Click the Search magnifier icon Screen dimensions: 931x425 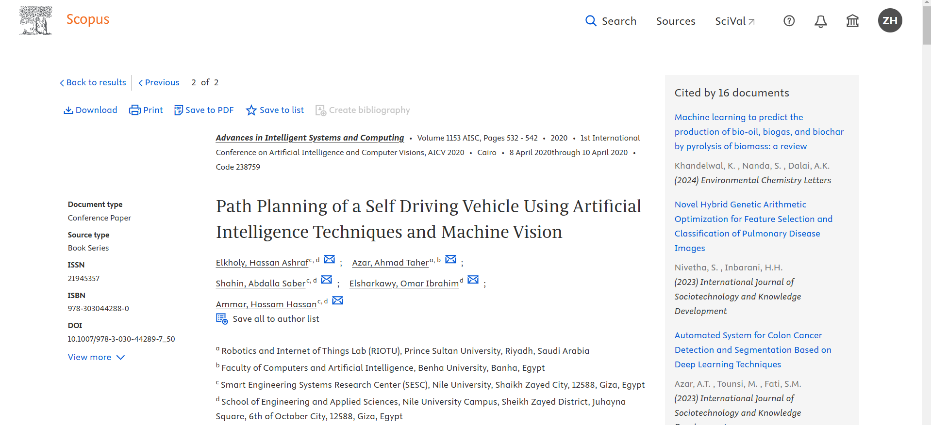591,21
